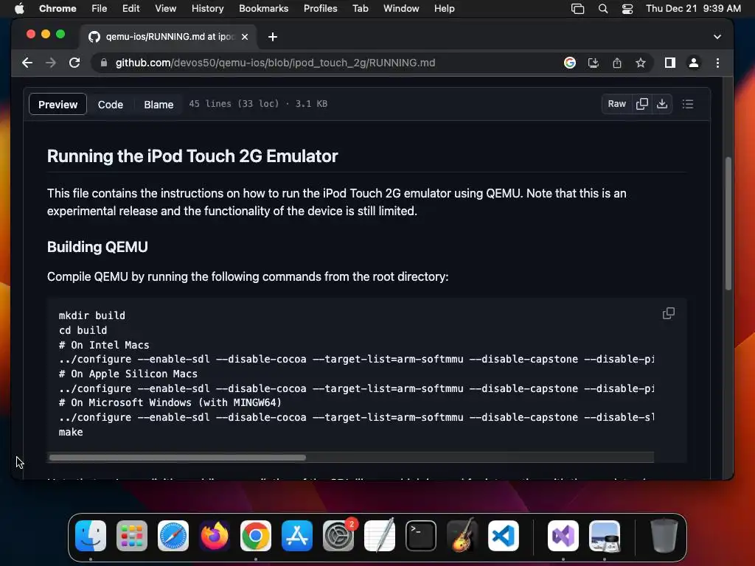View site information lock icon
755x566 pixels.
pyautogui.click(x=103, y=63)
